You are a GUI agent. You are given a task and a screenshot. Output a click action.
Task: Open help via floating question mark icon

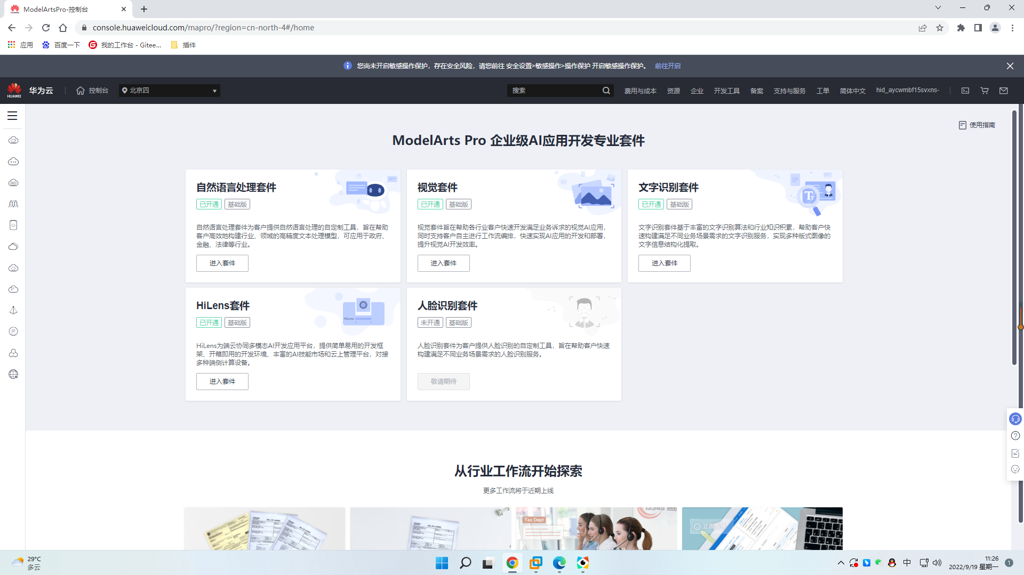tap(1015, 436)
